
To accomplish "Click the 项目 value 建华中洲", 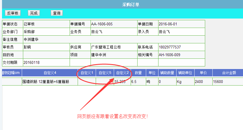I will tap(99, 55).
